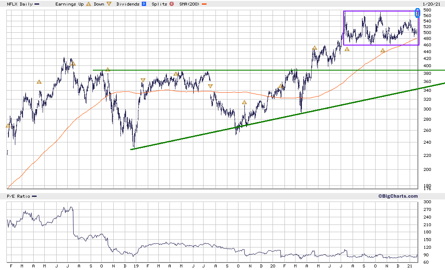Select the earnings down marker near July 2019
The width and height of the screenshot is (445, 270).
[x=210, y=86]
